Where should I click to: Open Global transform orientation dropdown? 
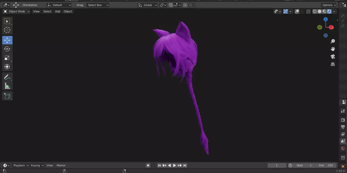click(x=148, y=5)
